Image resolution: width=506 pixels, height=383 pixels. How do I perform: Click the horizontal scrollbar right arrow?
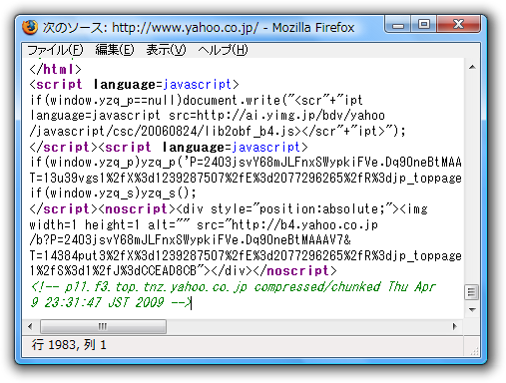point(455,326)
